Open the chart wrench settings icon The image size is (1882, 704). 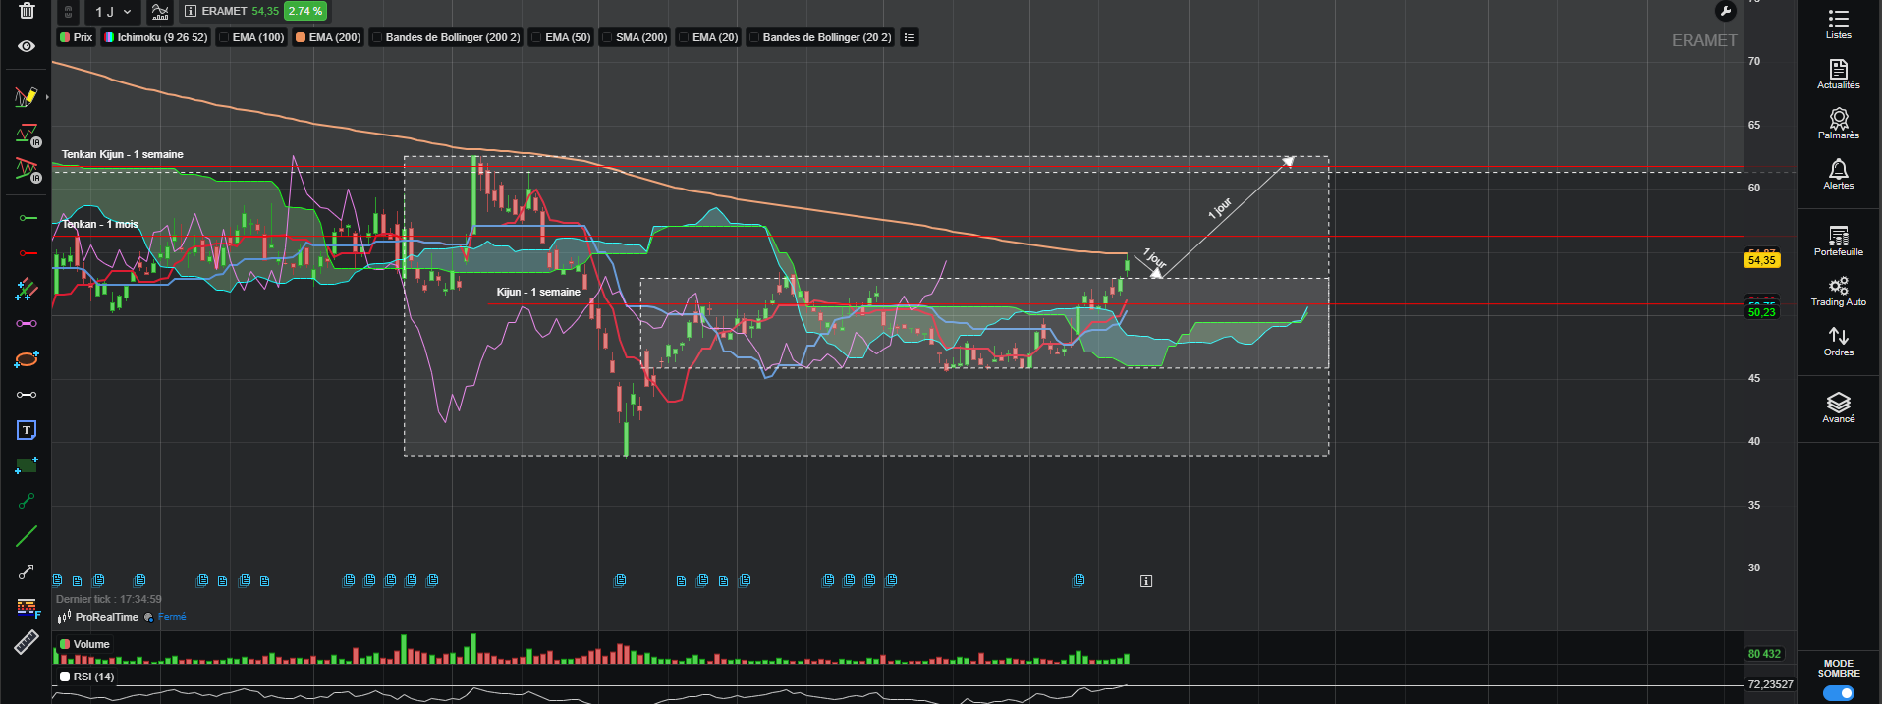[1726, 11]
